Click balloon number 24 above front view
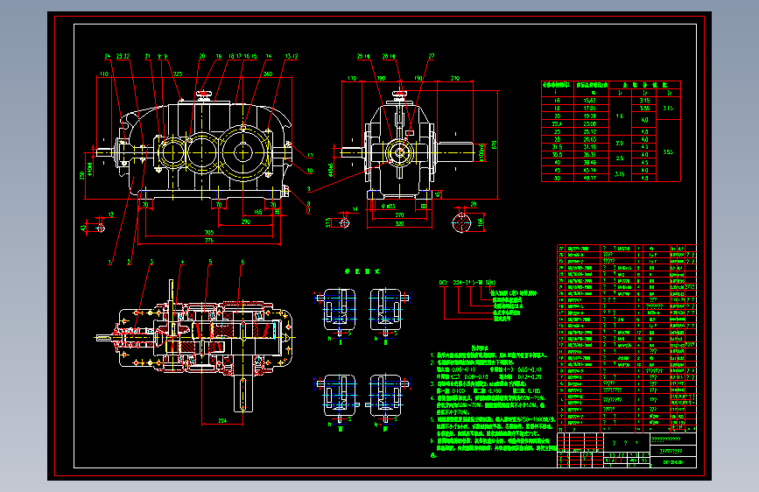The image size is (759, 492). 108,56
